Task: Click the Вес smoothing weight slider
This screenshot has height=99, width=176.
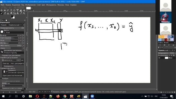Action: click(x=13, y=86)
